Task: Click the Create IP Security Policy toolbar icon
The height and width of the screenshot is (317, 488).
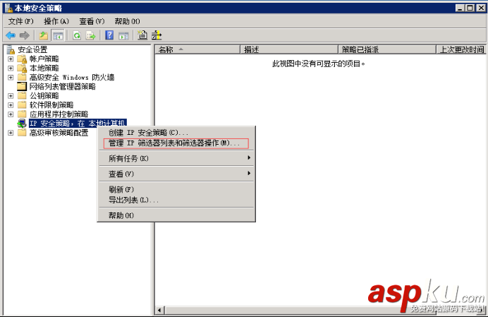Action: 142,35
